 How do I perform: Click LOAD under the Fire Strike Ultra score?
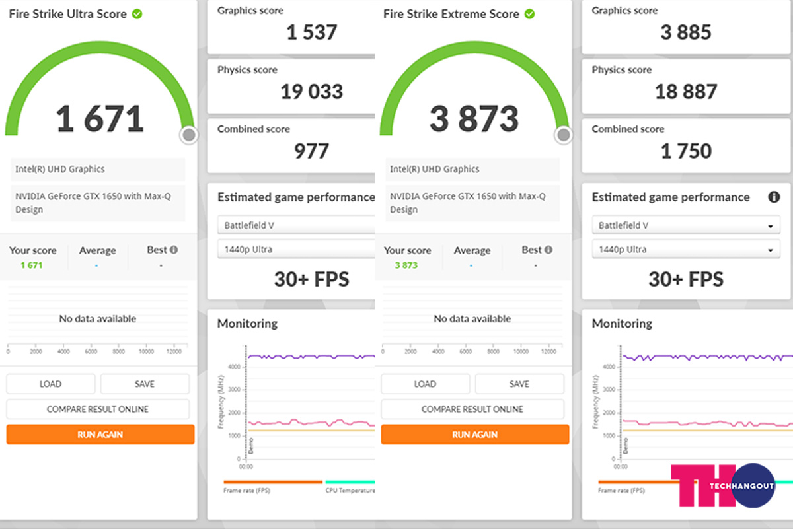point(51,384)
